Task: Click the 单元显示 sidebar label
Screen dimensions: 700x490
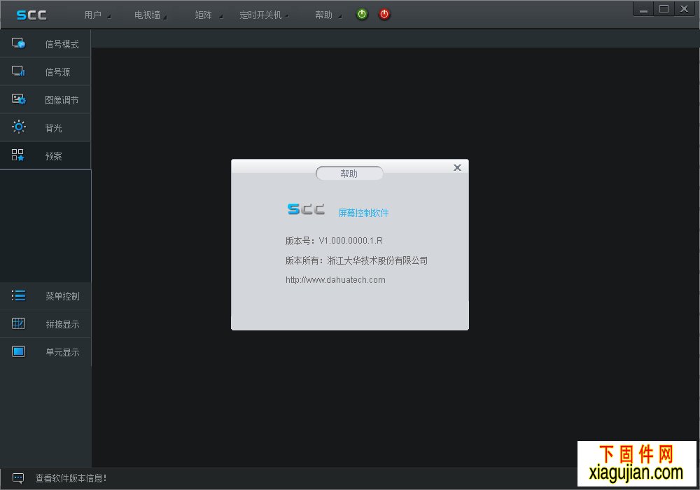Action: 62,352
